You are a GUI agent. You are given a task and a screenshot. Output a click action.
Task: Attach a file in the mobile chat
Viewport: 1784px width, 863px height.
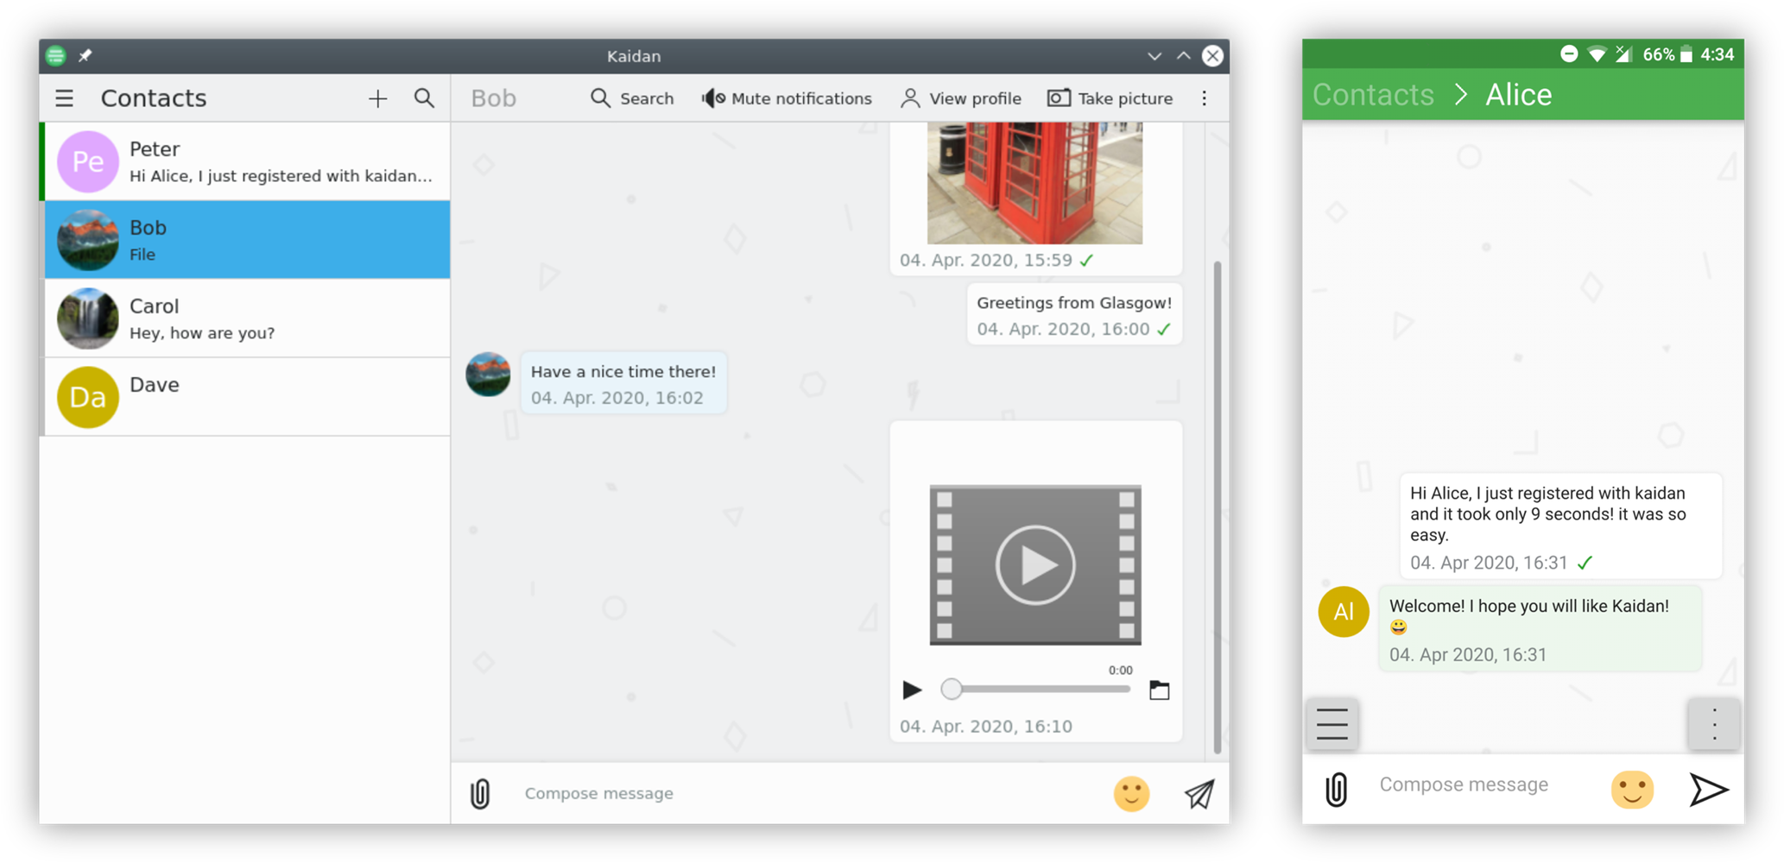(x=1336, y=789)
